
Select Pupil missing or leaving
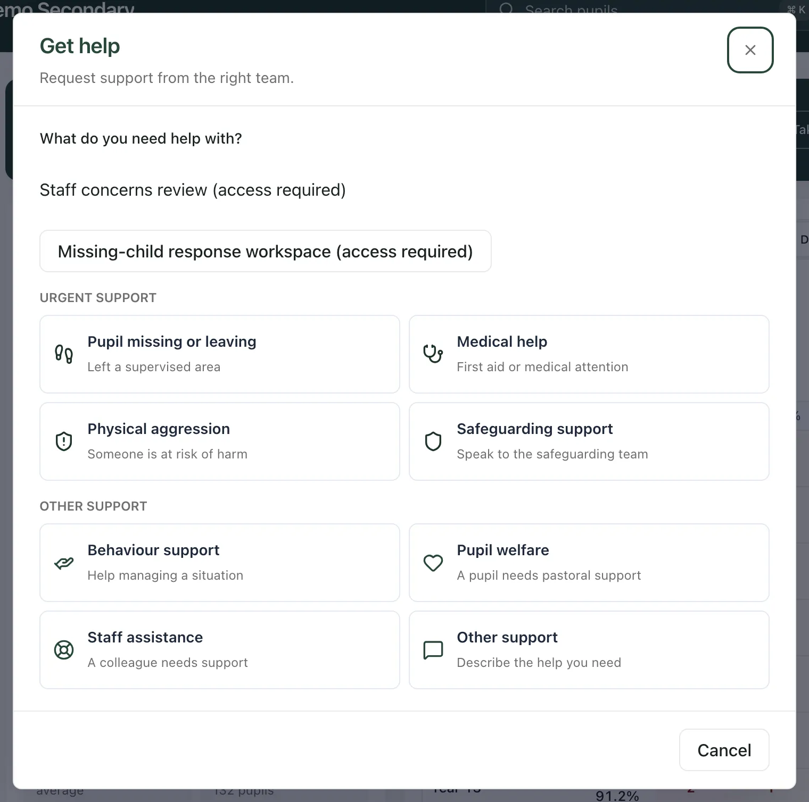click(220, 354)
